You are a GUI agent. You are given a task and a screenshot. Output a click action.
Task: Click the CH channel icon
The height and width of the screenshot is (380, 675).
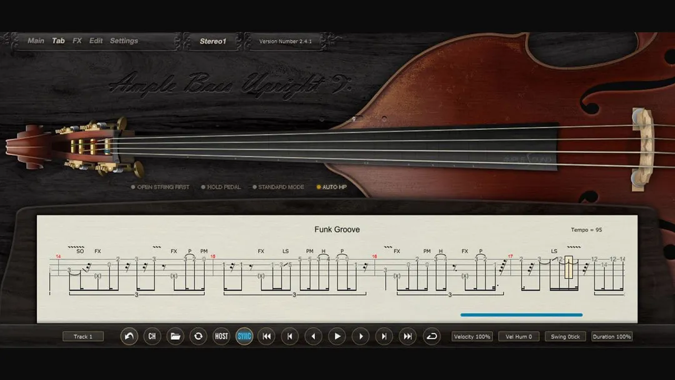pos(151,336)
